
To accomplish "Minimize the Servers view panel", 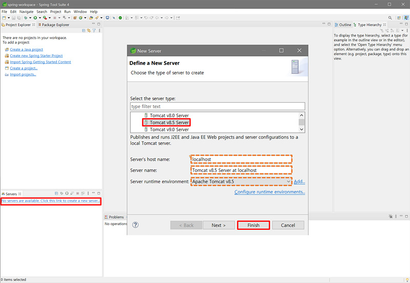I will pyautogui.click(x=93, y=193).
